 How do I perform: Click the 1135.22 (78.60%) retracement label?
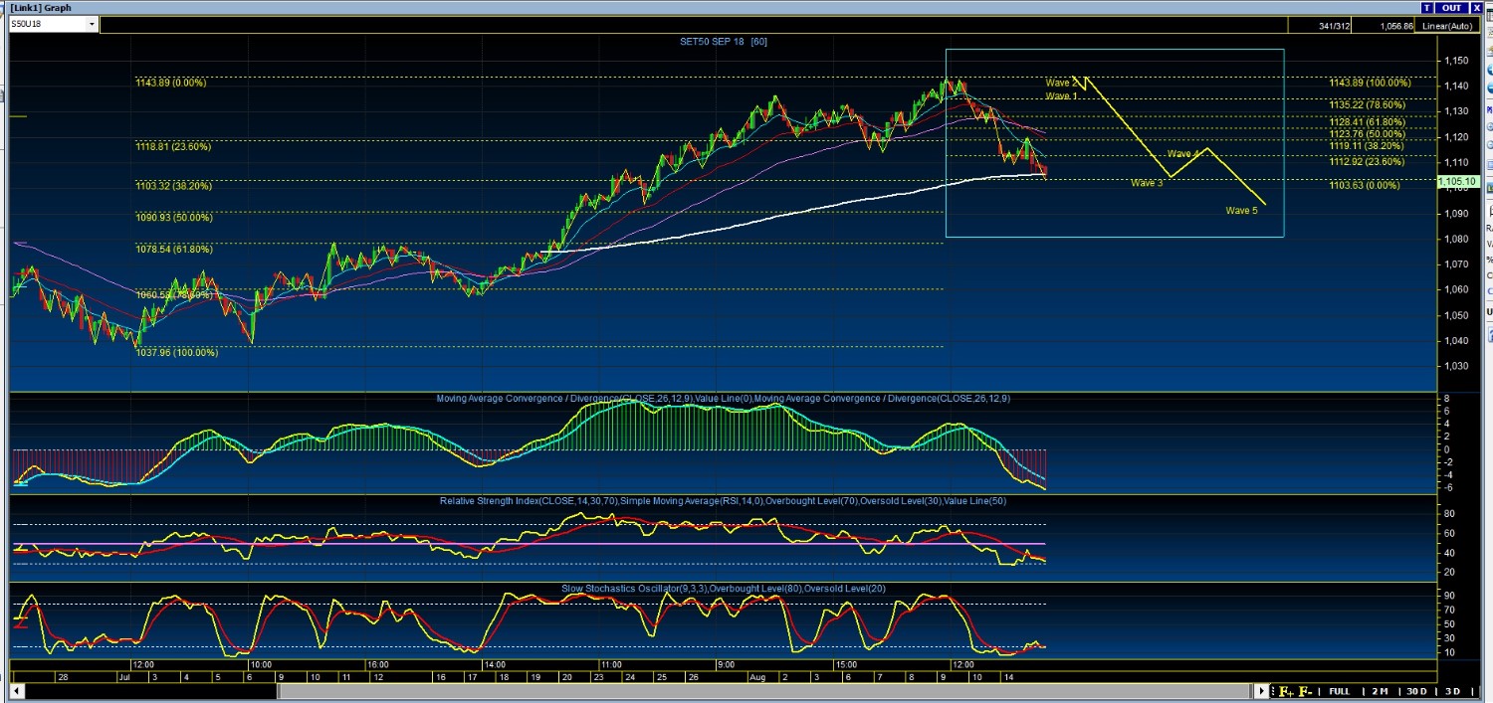click(1368, 104)
